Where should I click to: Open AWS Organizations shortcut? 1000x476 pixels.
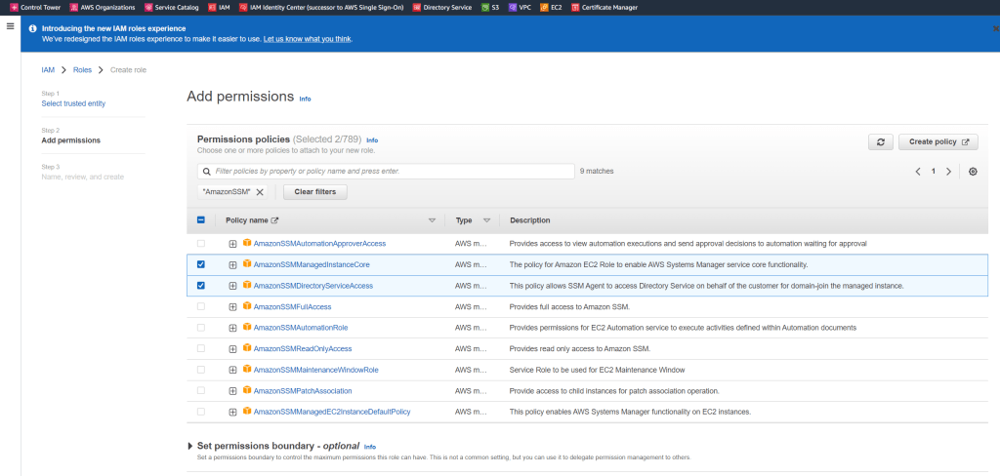coord(103,8)
